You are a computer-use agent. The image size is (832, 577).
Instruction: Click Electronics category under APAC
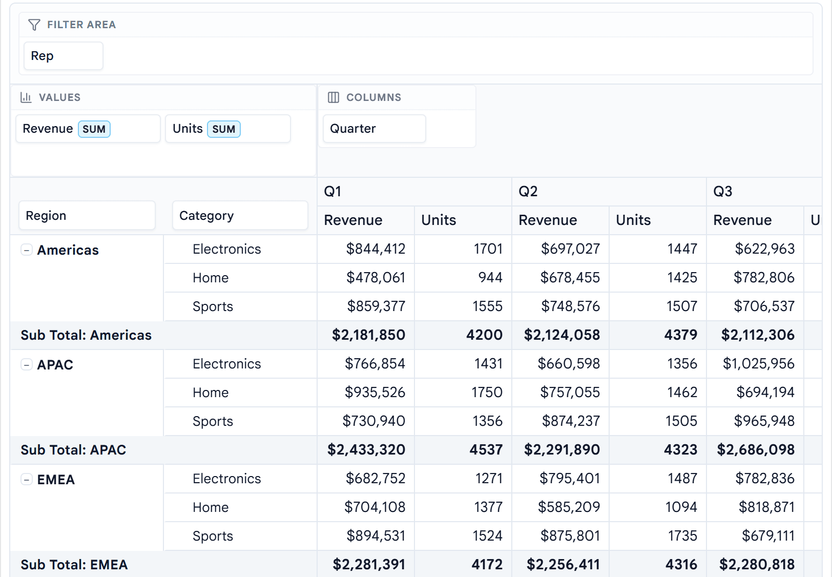pyautogui.click(x=227, y=364)
